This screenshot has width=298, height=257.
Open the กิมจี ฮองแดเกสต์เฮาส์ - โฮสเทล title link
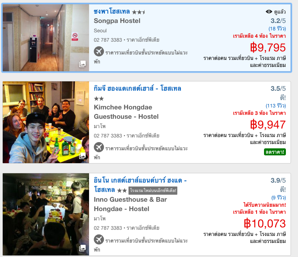pyautogui.click(x=137, y=88)
